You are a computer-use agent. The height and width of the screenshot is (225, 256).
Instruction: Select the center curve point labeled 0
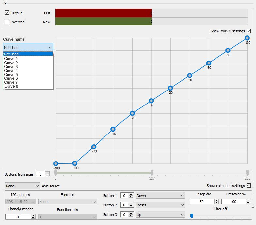151,101
